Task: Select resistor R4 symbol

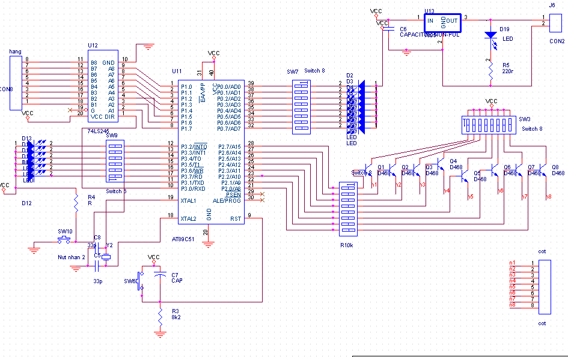Action: tap(76, 203)
